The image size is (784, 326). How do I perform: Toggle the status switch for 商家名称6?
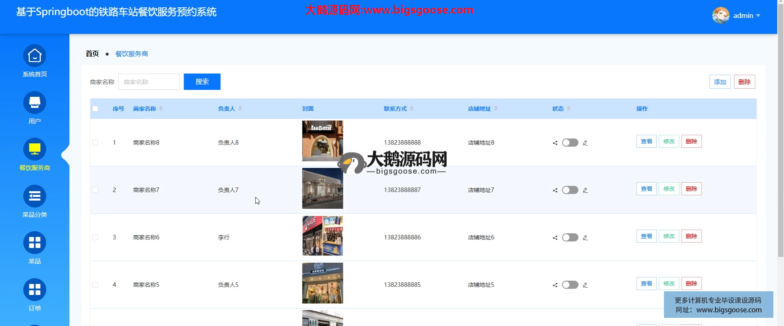pos(570,237)
